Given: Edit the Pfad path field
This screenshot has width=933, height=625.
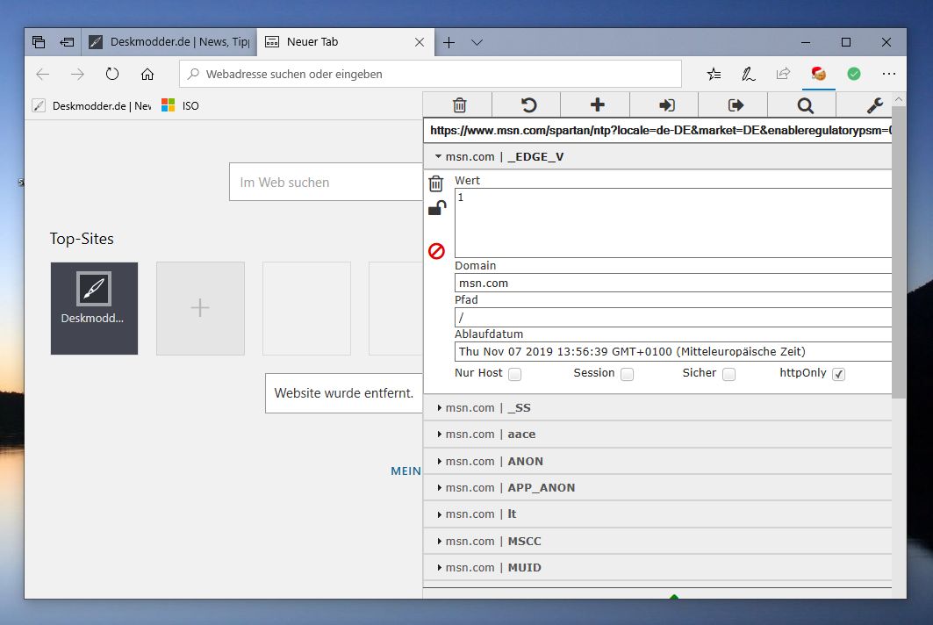Looking at the screenshot, I should (x=673, y=317).
